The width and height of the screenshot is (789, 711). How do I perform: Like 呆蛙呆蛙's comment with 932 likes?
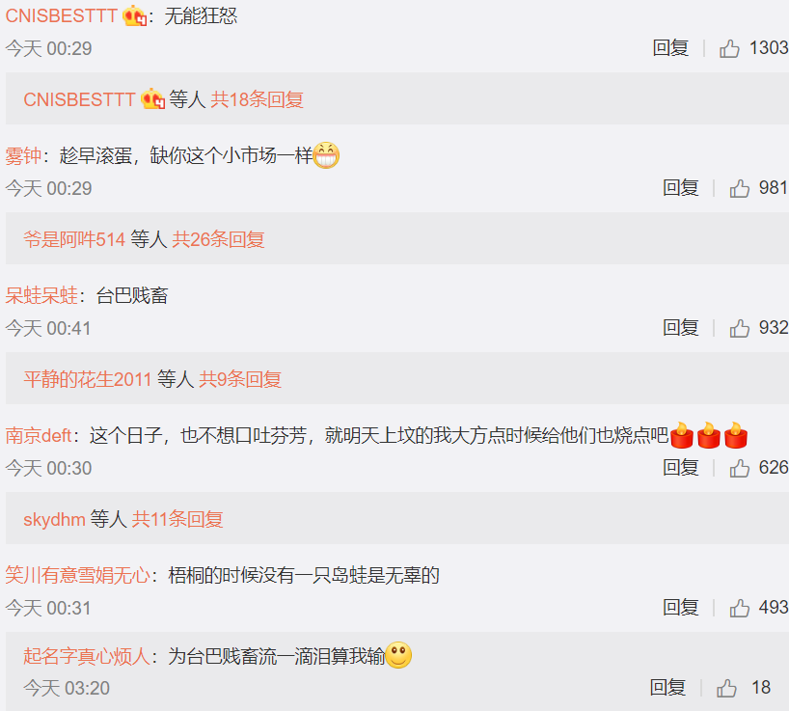[x=739, y=329]
